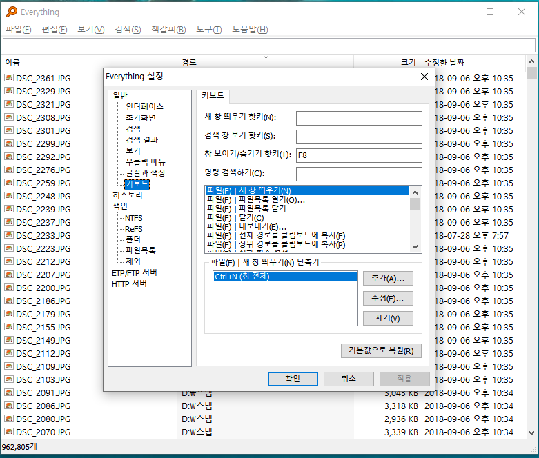
Task: Select 초기화면 in the settings tree
Action: pos(141,117)
